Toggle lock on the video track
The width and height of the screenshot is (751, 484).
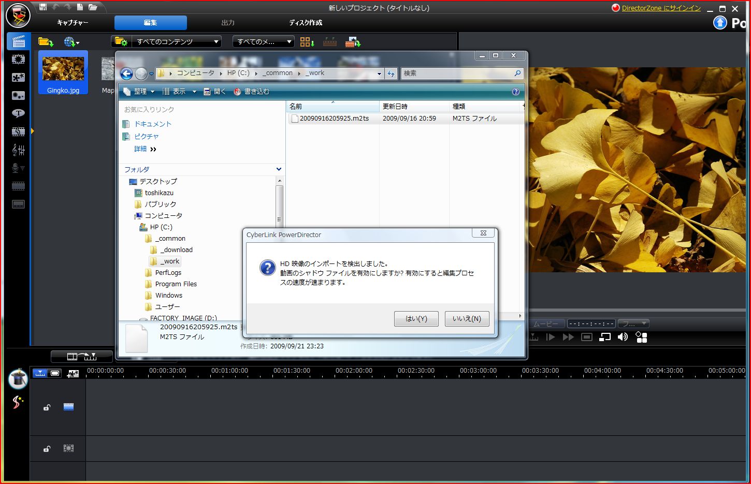pos(47,407)
